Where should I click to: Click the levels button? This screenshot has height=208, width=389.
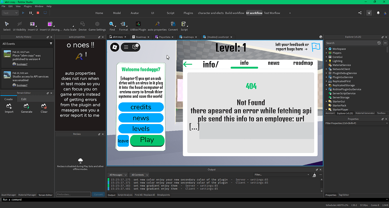tap(141, 129)
